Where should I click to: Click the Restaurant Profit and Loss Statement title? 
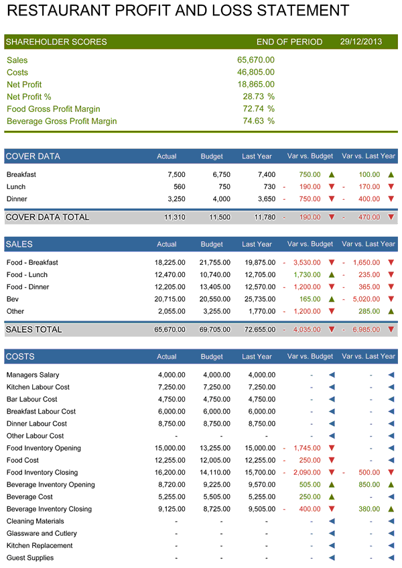point(178,11)
